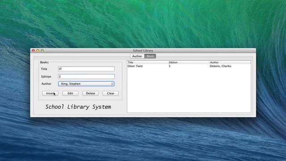Viewport: 286px width, 161px height.
Task: Click the Edition column header
Action: pos(189,63)
